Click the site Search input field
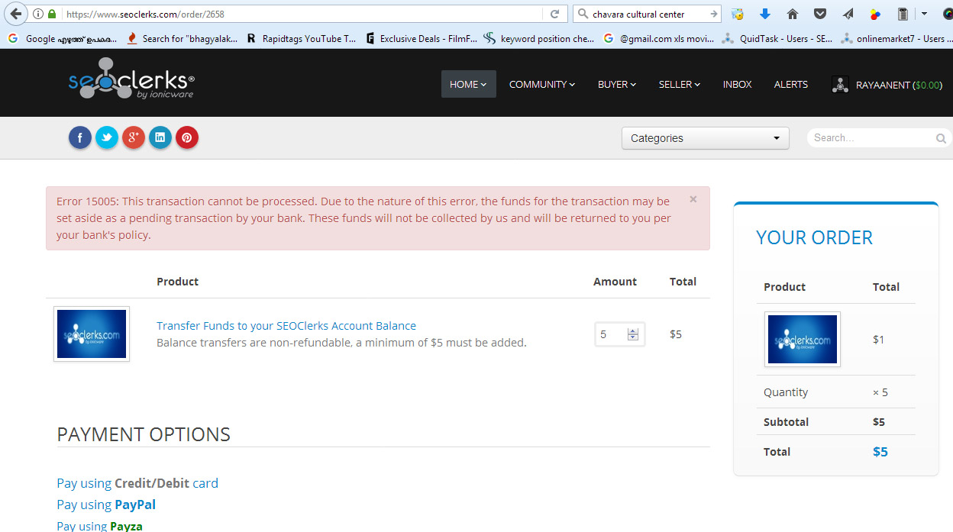 tap(871, 138)
